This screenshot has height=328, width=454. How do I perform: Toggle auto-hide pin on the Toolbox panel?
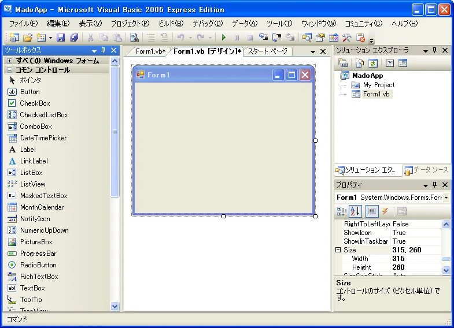click(103, 50)
